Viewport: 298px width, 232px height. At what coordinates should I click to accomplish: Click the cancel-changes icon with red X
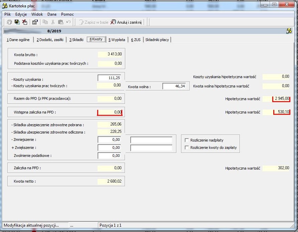[x=24, y=22]
